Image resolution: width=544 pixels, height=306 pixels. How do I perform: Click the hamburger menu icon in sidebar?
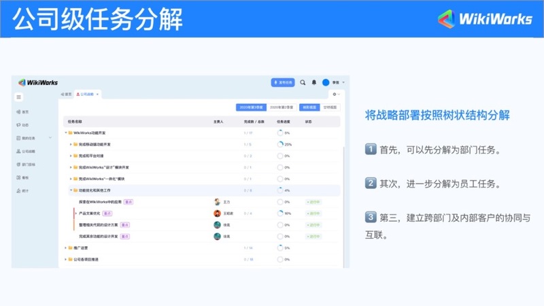[x=19, y=97]
